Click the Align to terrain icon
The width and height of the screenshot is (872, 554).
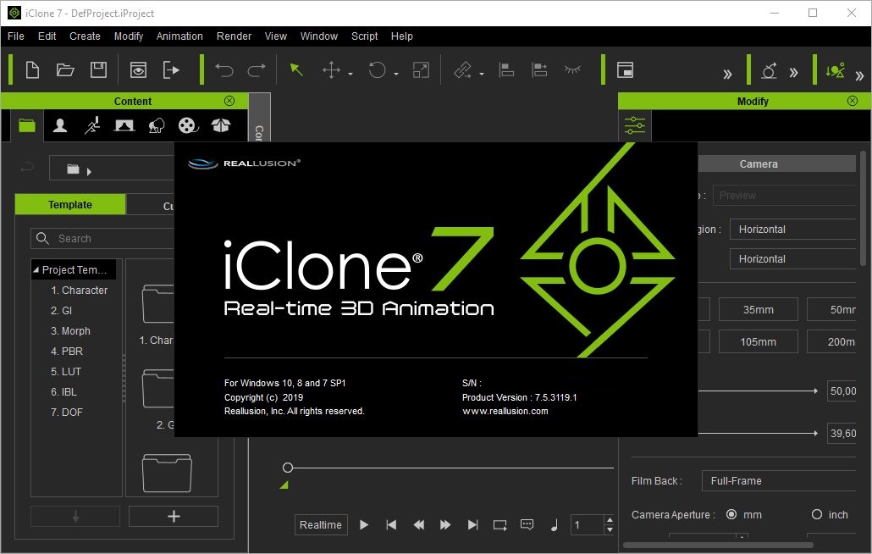539,70
